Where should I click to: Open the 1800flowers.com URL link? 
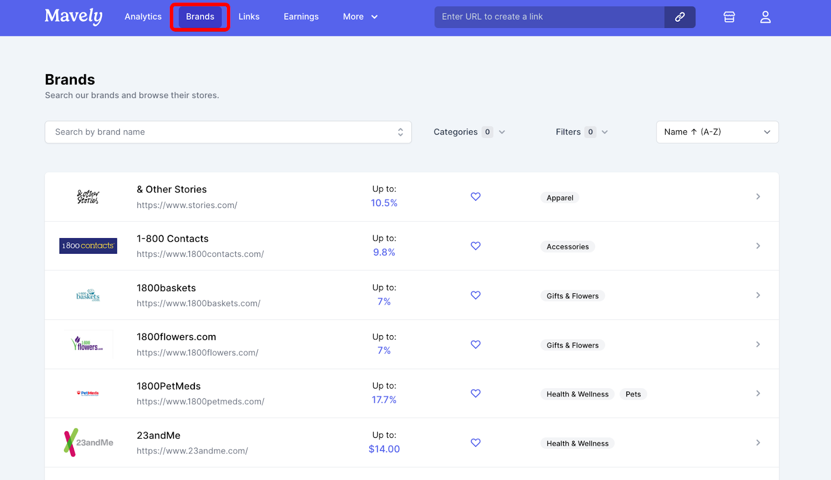coord(197,353)
